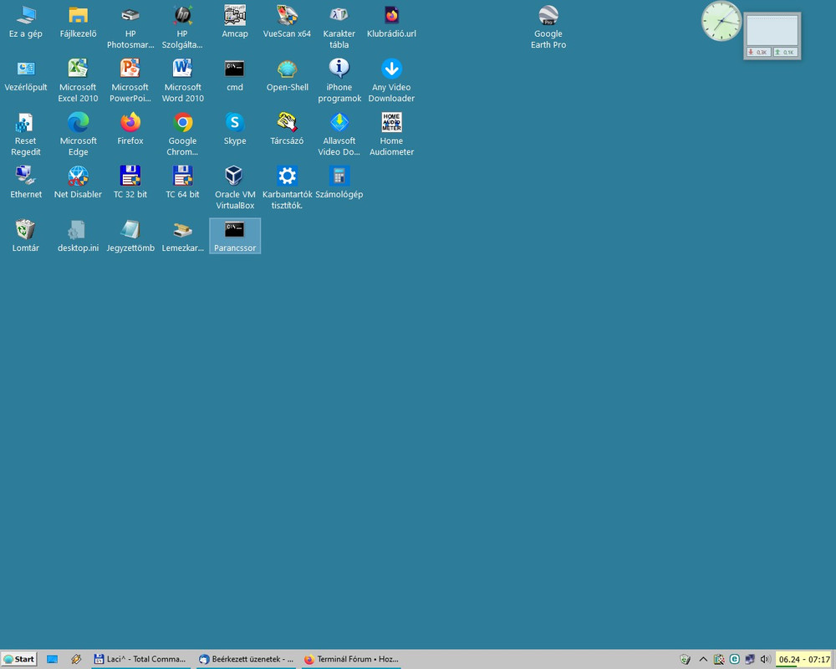Click the recycle bin tray icon

686,660
